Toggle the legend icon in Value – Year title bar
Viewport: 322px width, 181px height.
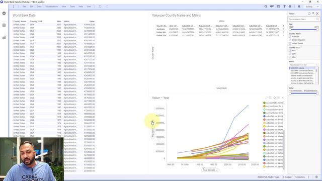tap(279, 98)
